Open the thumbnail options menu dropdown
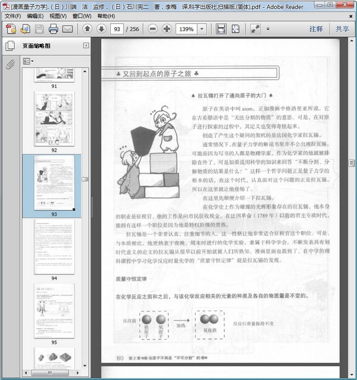Viewport: 357px width, 380px height. coord(28,61)
